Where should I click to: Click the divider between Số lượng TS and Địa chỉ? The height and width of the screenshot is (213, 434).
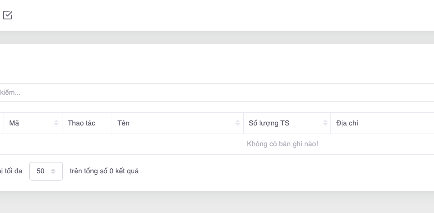pyautogui.click(x=330, y=123)
